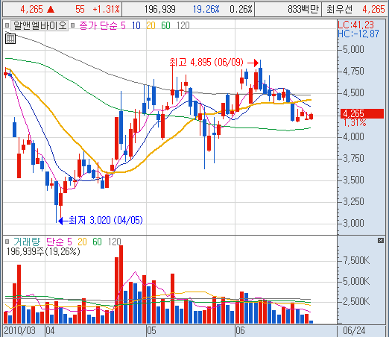The image size is (389, 337).
Task: Click the 3,000 price axis label
Action: 353,223
